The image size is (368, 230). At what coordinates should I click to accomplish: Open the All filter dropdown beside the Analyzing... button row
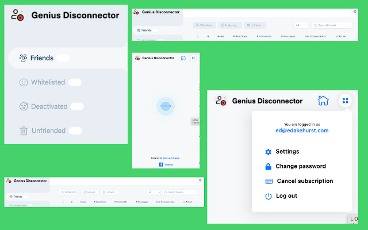point(302,25)
